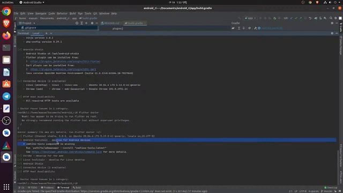The image size is (343, 193).
Task: Open the IDE settings gear icon in toolbar
Action: coord(336,18)
